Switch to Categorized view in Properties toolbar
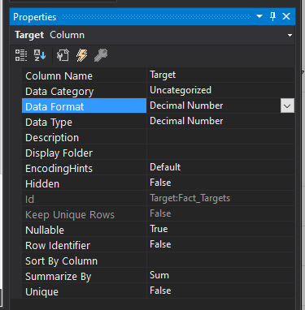 (x=21, y=55)
